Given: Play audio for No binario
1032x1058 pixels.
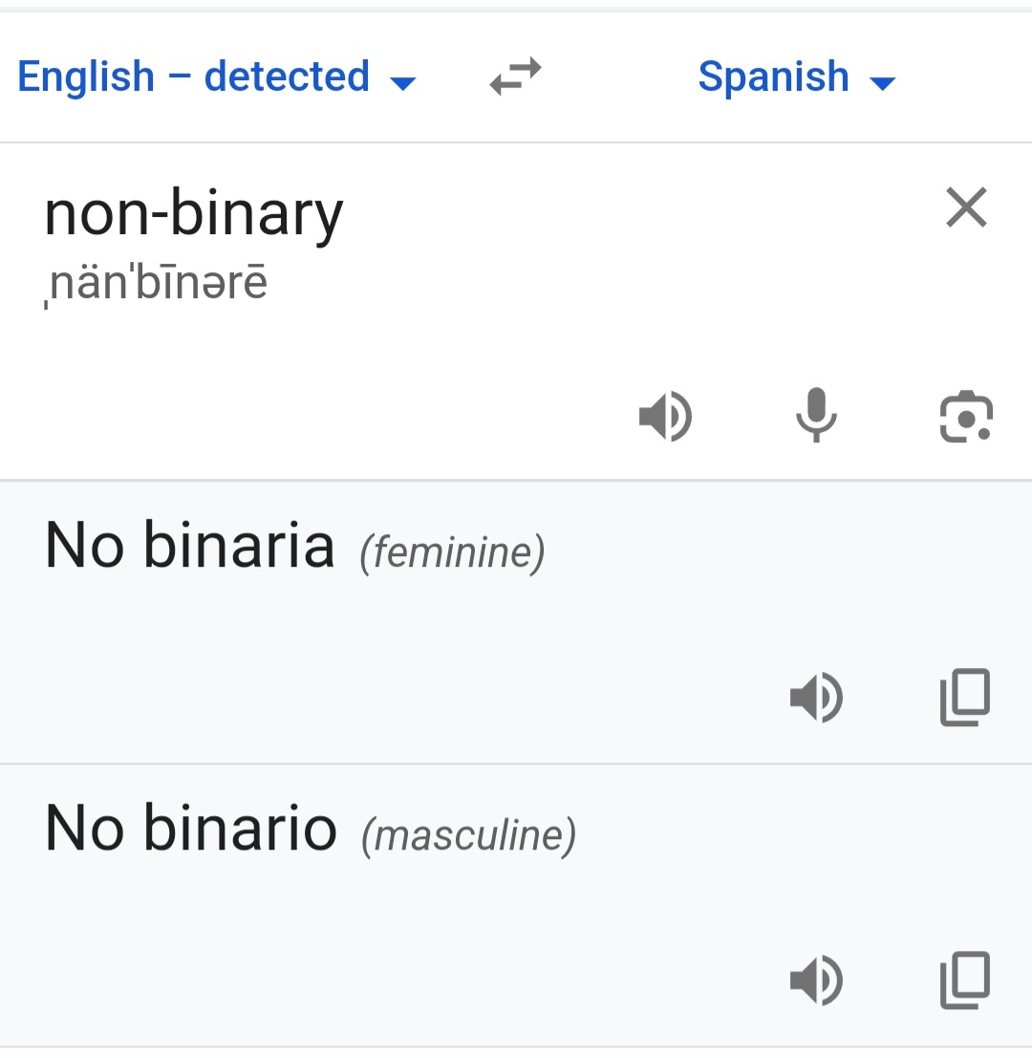Looking at the screenshot, I should 816,981.
